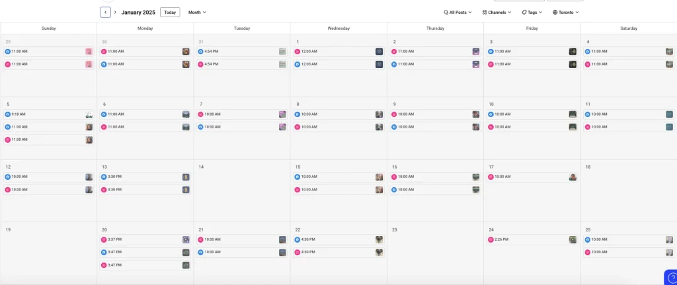Click the pink Instagram icon on Jan 7
This screenshot has width=677, height=285.
pos(200,114)
